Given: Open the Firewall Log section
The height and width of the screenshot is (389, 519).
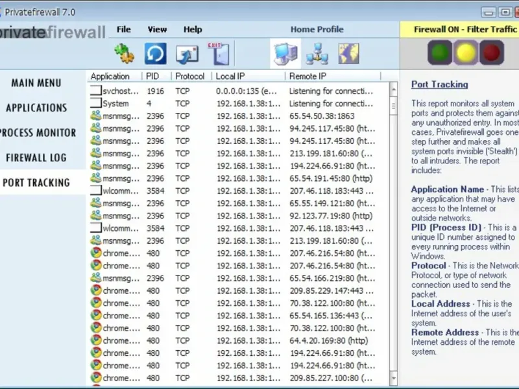Looking at the screenshot, I should (x=36, y=158).
